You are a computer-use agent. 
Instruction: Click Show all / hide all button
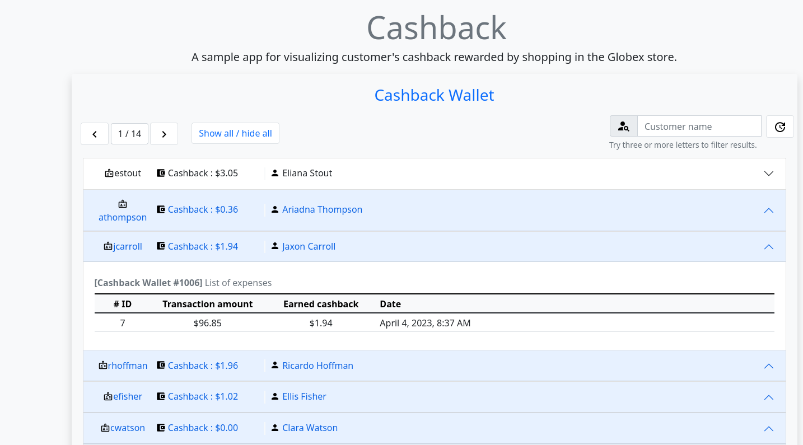pyautogui.click(x=235, y=133)
